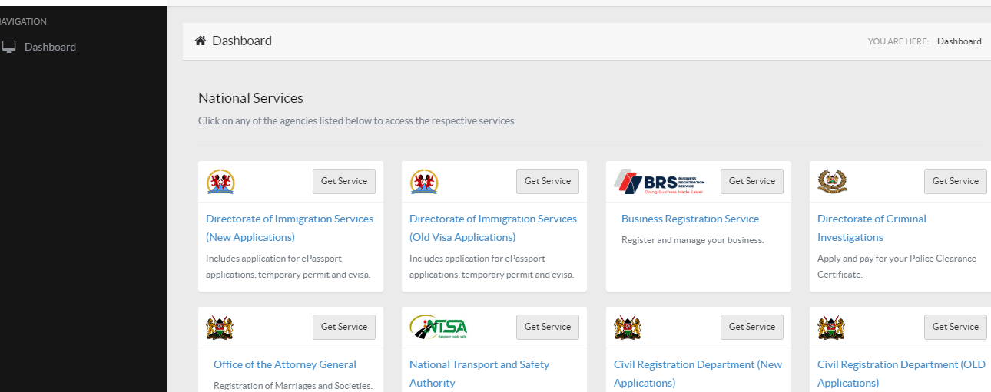Click the Civil Registration (New Applications) coat of arms
This screenshot has width=991, height=392.
628,327
